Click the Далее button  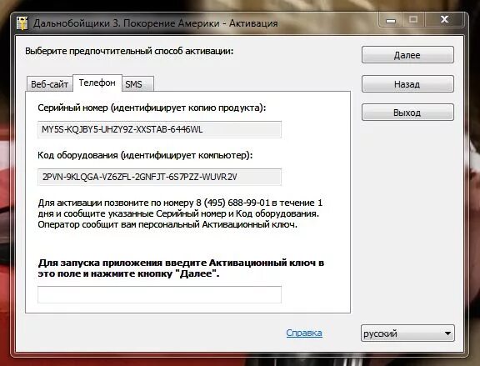coord(407,55)
